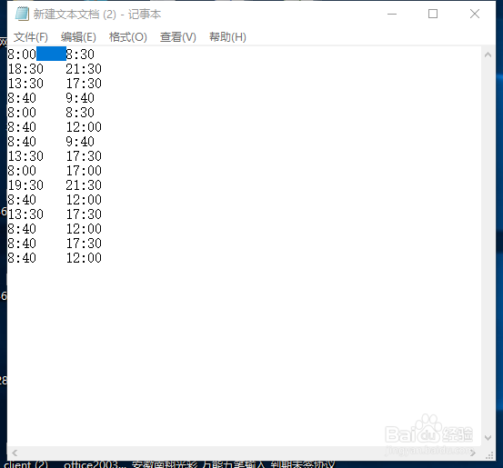Click the first 9:40 value
This screenshot has height=468, width=503.
click(80, 98)
